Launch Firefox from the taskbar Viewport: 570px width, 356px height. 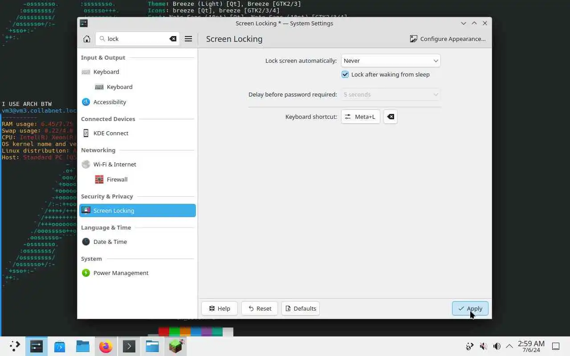coord(106,346)
